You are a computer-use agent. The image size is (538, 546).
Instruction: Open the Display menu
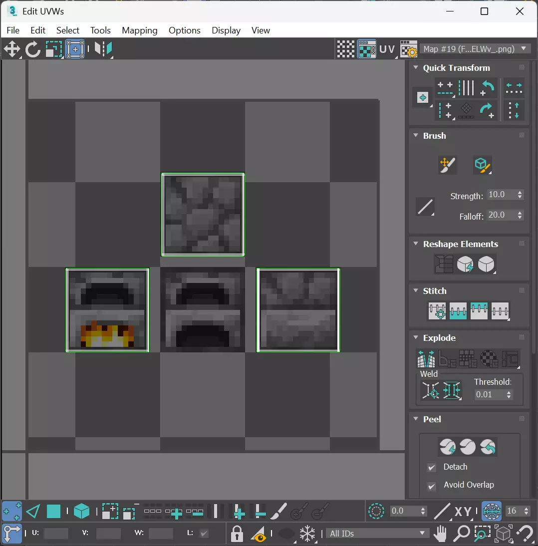coord(226,30)
